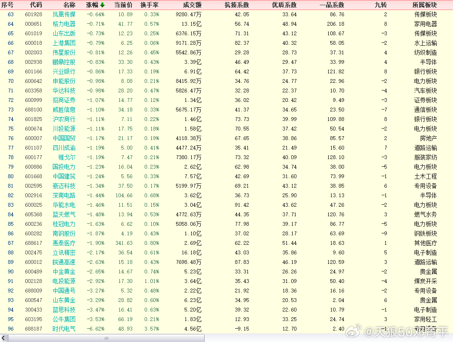Open stock 凤凰传媒
The width and height of the screenshot is (453, 342).
coord(64,14)
